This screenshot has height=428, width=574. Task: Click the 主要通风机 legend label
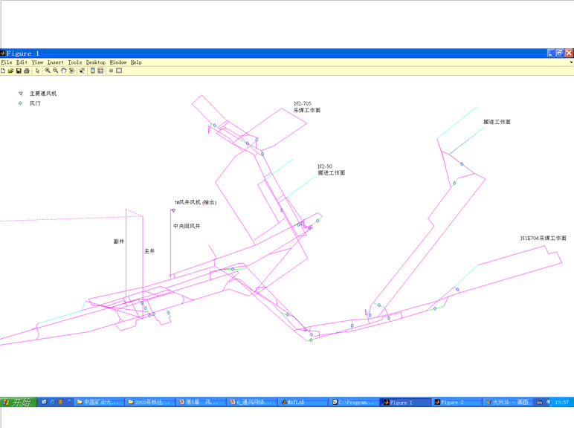43,94
